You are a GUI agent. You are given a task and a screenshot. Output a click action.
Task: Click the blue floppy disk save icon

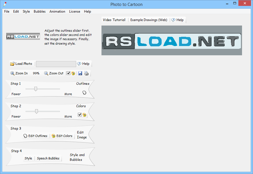80,73
